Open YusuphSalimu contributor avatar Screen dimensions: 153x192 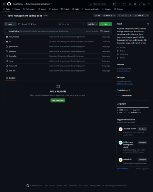118,96
